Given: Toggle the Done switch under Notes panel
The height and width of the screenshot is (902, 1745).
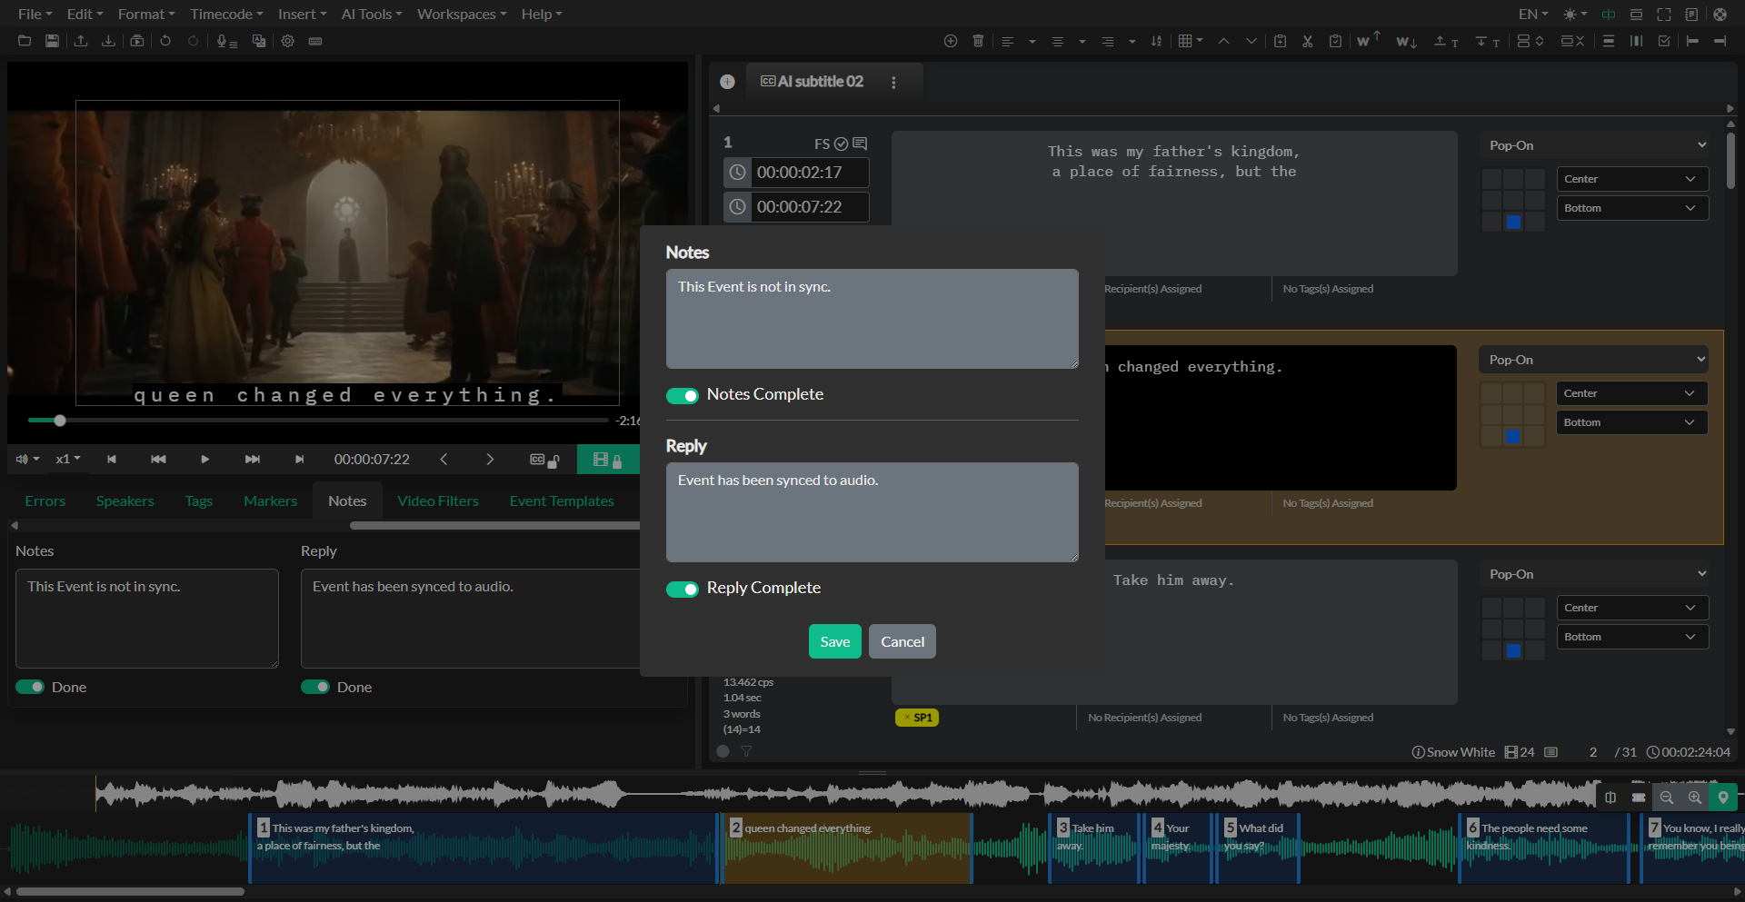Looking at the screenshot, I should [x=30, y=687].
